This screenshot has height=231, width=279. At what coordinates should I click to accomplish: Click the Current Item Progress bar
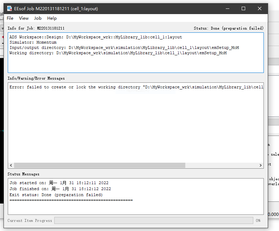(154, 220)
